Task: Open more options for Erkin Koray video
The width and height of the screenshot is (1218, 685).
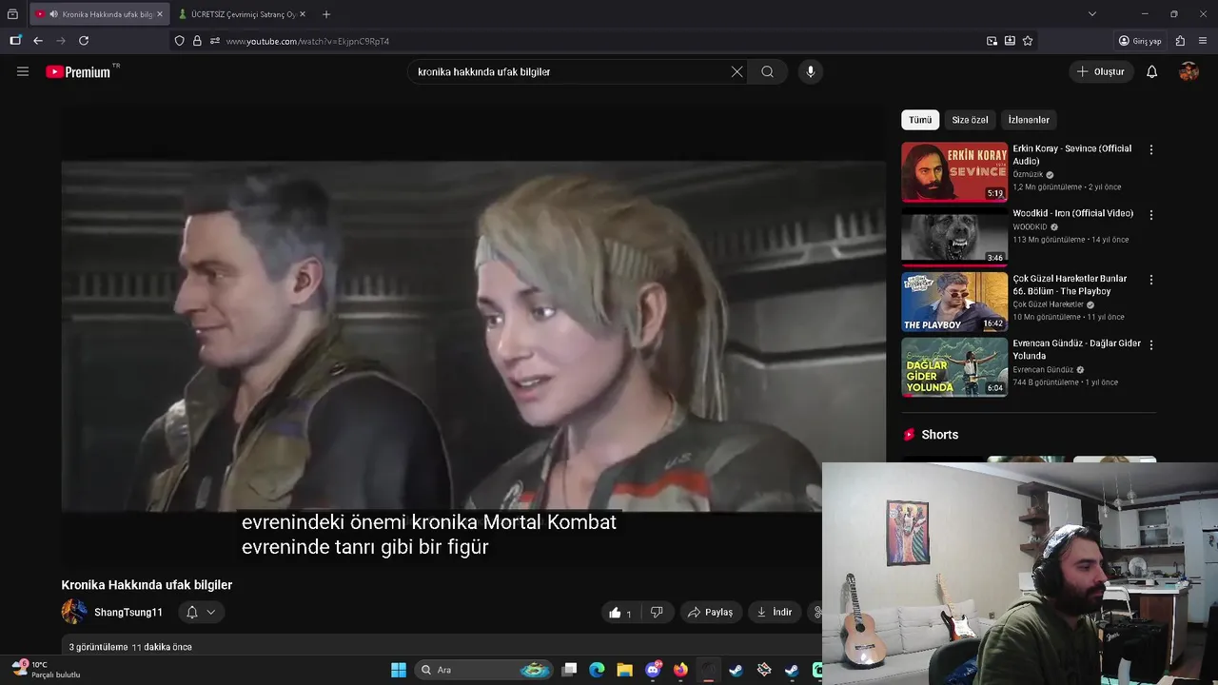Action: [1150, 149]
